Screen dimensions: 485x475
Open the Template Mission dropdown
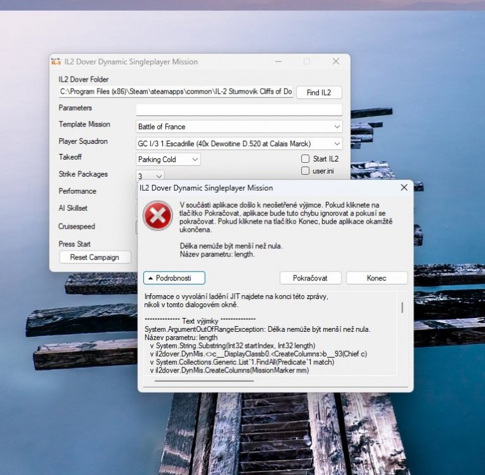tap(239, 127)
